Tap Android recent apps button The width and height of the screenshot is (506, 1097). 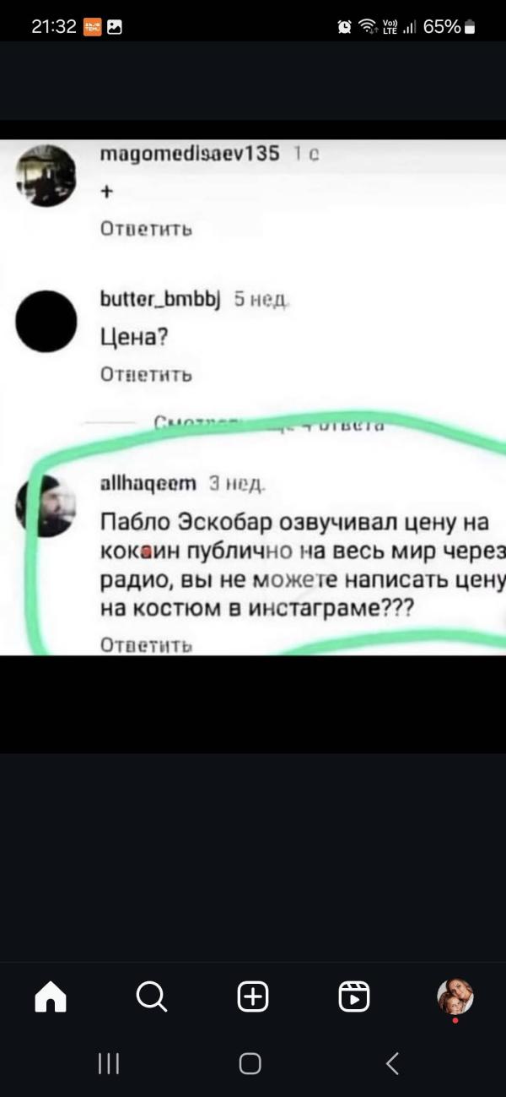tap(109, 1063)
